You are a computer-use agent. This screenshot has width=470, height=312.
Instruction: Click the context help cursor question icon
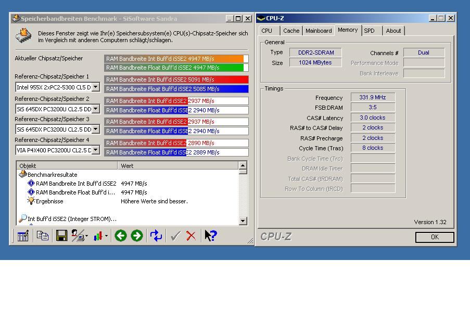click(210, 236)
